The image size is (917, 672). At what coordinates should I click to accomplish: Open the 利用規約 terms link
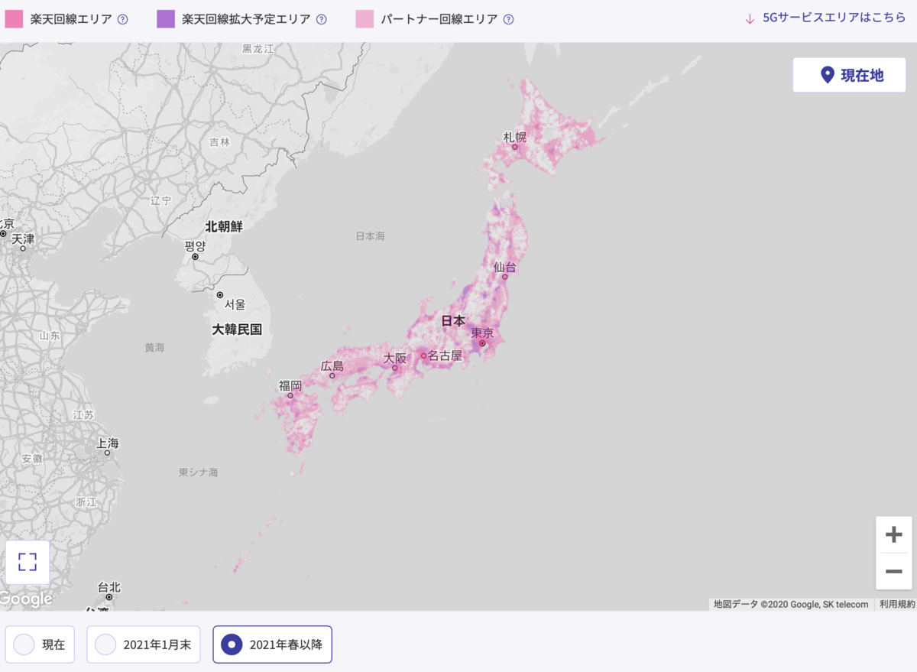[896, 604]
